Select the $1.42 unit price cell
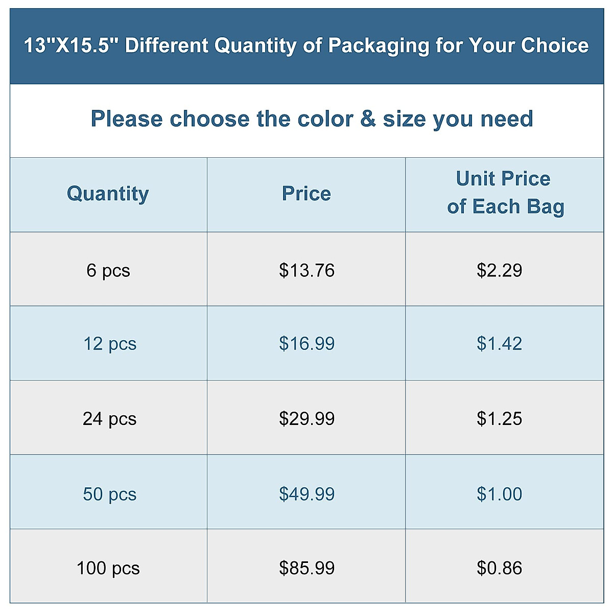Screen dimensions: 613x613 click(x=500, y=344)
